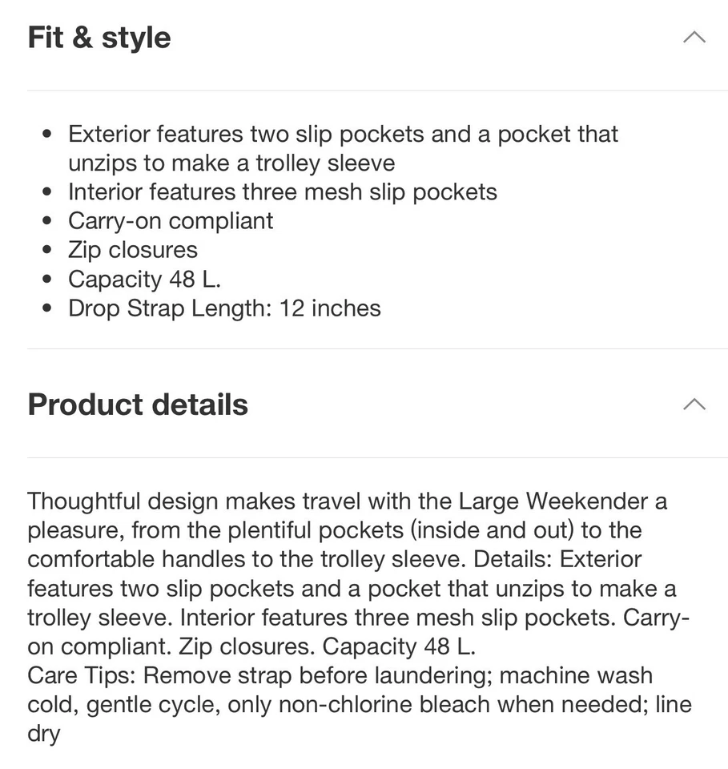The height and width of the screenshot is (769, 728).
Task: Click the final word "dry" in care tips
Action: point(43,734)
